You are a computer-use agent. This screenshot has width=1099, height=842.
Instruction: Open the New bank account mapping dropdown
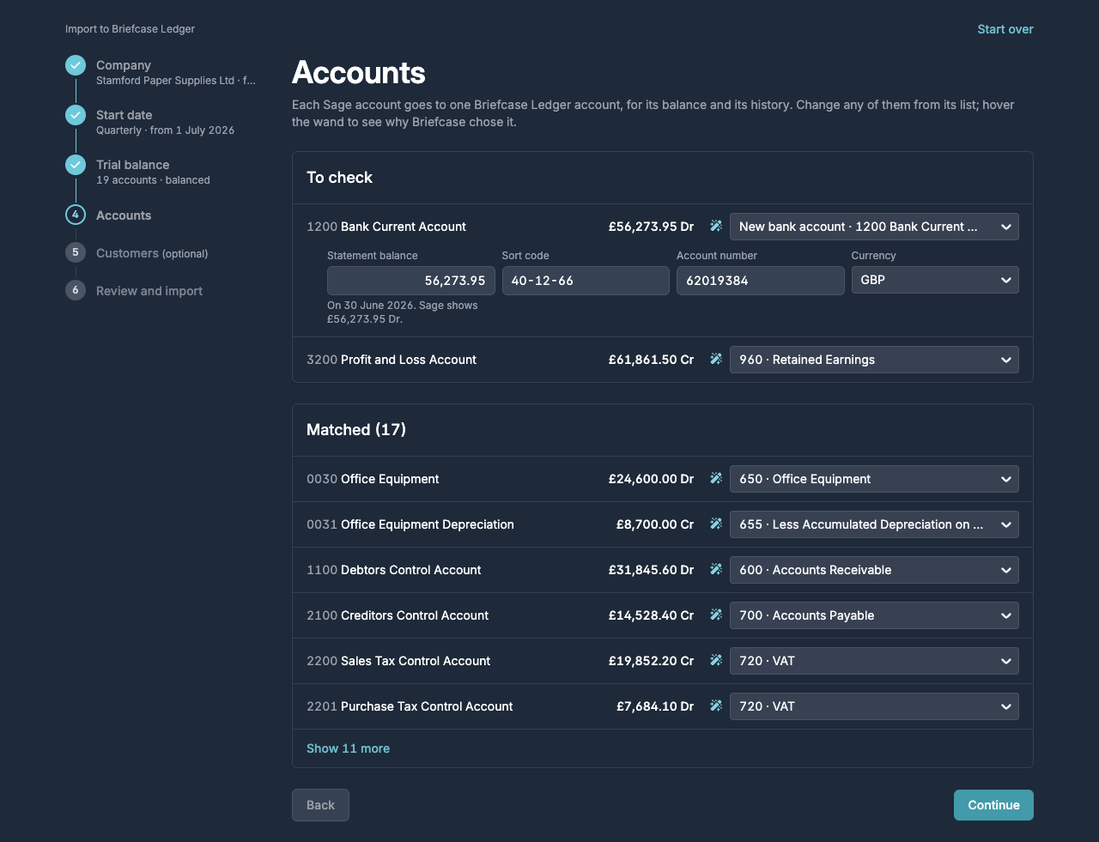pyautogui.click(x=874, y=227)
